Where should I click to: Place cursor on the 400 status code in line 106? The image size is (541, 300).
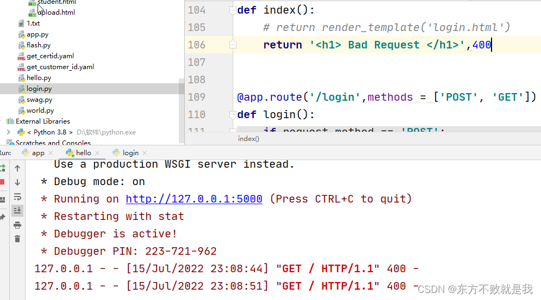(x=482, y=45)
